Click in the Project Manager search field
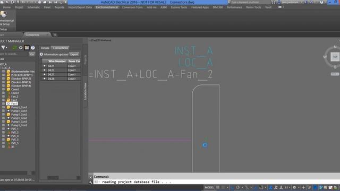The height and width of the screenshot is (191, 340). click(x=14, y=54)
